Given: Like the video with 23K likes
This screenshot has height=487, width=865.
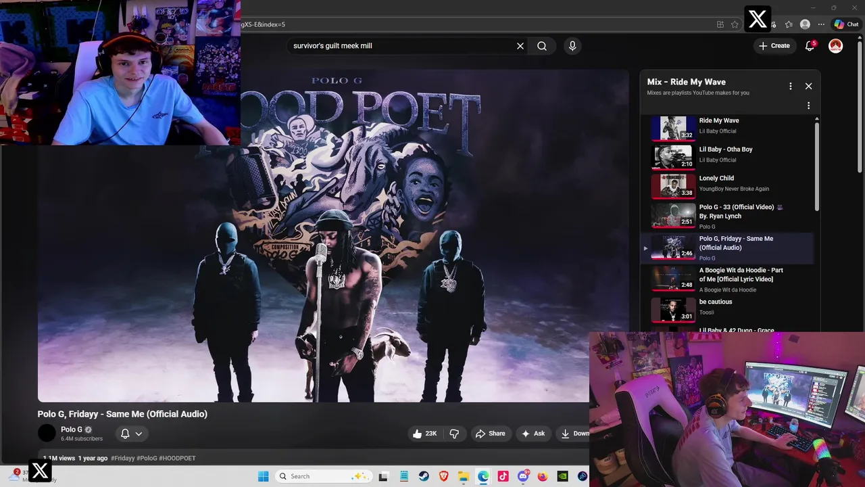Looking at the screenshot, I should point(424,434).
